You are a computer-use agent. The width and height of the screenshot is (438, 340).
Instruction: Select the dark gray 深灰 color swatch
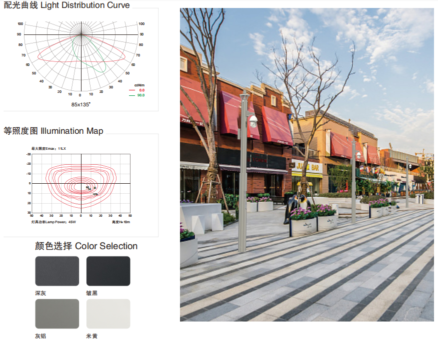57,271
